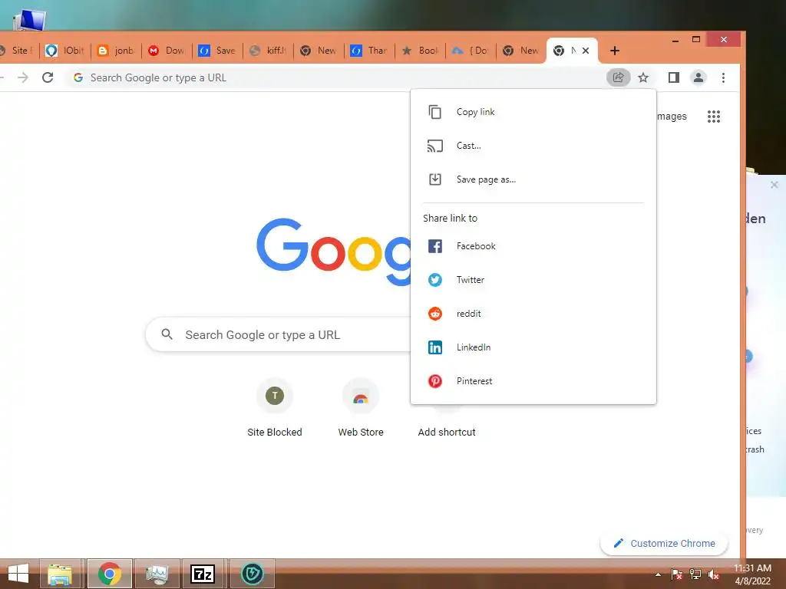Share link to LinkedIn

[533, 347]
